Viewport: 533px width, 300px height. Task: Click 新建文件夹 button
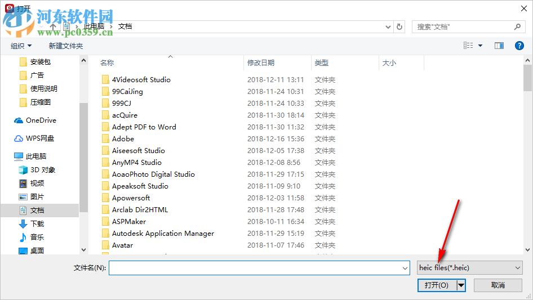pyautogui.click(x=65, y=46)
